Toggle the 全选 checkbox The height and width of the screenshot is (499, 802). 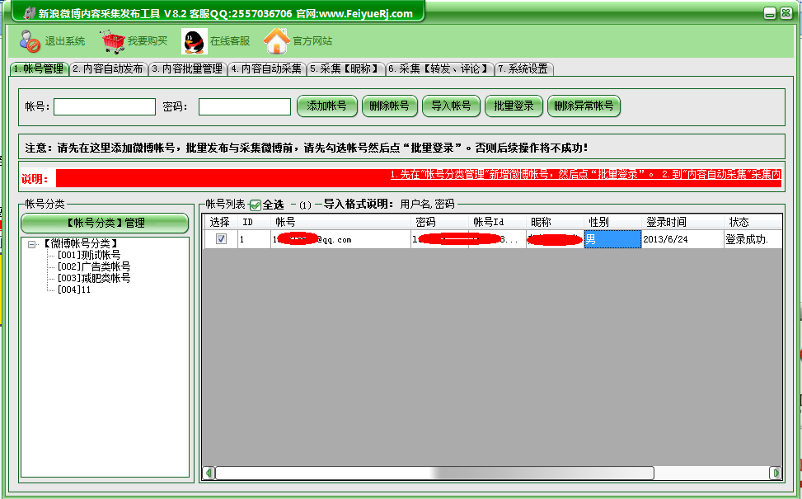coord(256,205)
